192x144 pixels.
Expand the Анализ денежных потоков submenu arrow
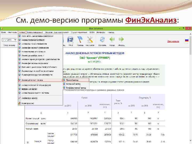[62, 80]
